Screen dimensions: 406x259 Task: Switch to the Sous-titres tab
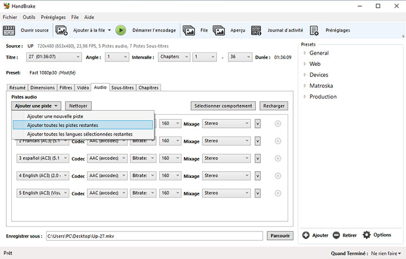coord(122,88)
